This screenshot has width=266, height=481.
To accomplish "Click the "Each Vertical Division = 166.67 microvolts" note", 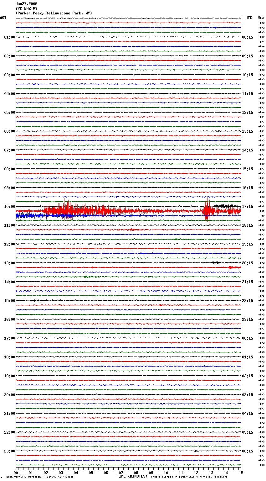I will [x=40, y=477].
